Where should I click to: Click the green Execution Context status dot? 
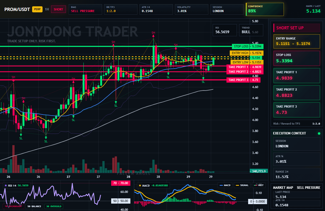coord(319,133)
